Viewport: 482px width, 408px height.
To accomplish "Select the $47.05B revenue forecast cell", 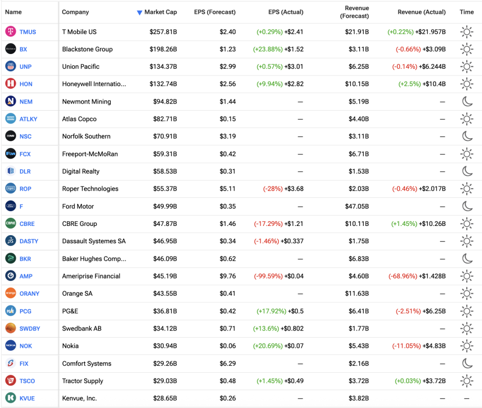I will click(x=357, y=207).
